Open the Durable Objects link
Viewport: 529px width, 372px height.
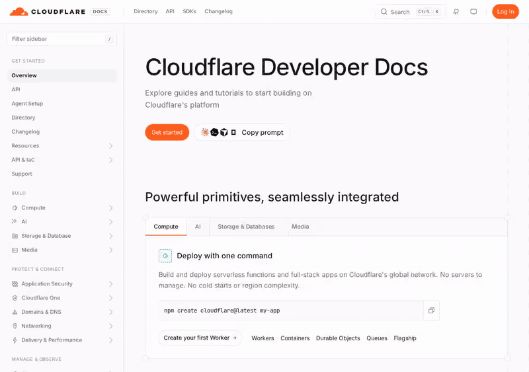point(338,338)
